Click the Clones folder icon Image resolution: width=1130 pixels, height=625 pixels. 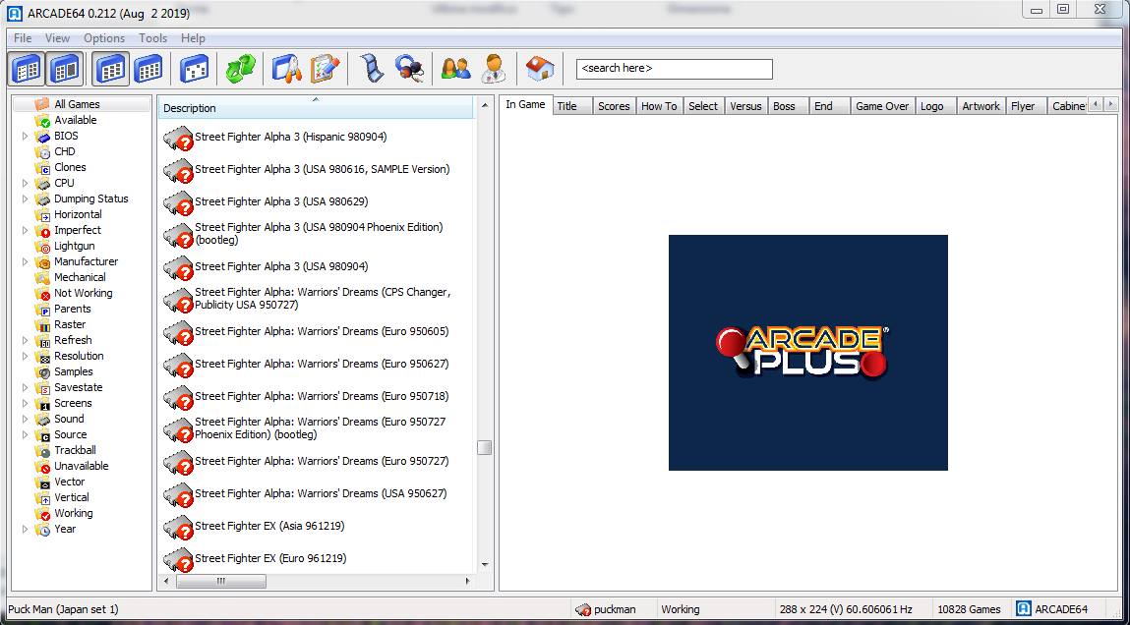tap(42, 168)
